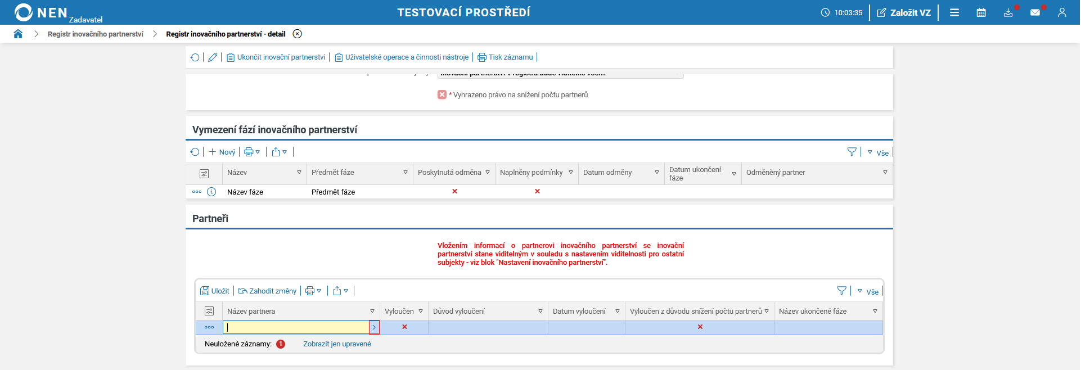Focus the Název partnera input field
Screen dimensions: 1081x370
(x=296, y=327)
